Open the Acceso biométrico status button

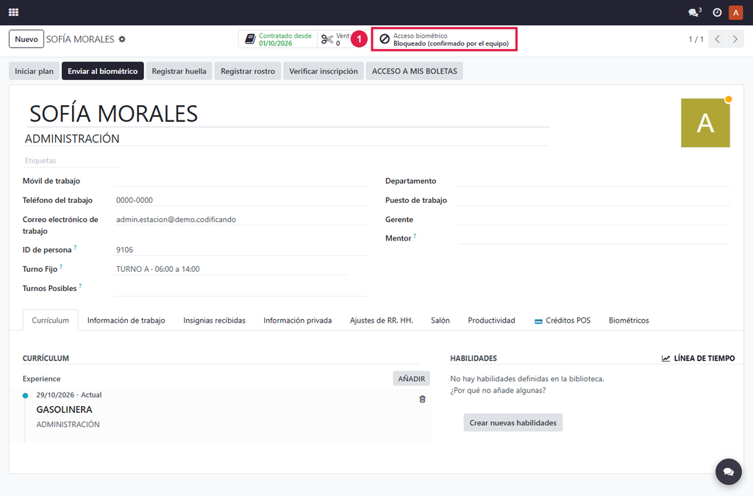444,40
